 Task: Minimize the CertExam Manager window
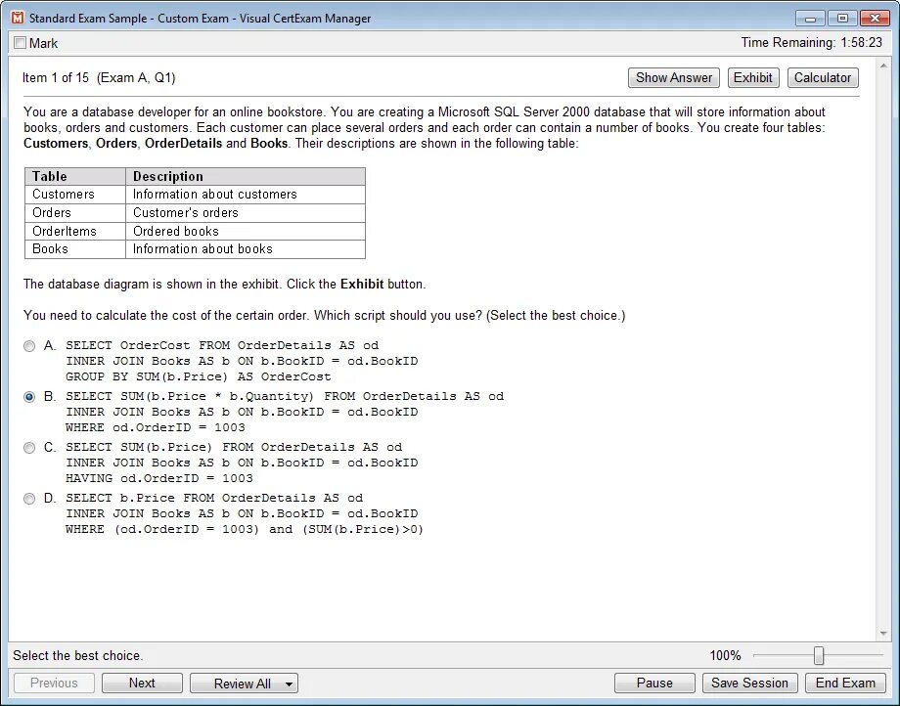(810, 19)
